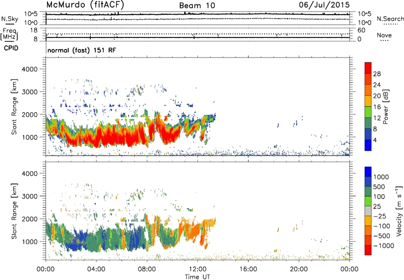Click the 20:00 time tick label
Viewport: 404px width, 280px height.
[x=299, y=269]
